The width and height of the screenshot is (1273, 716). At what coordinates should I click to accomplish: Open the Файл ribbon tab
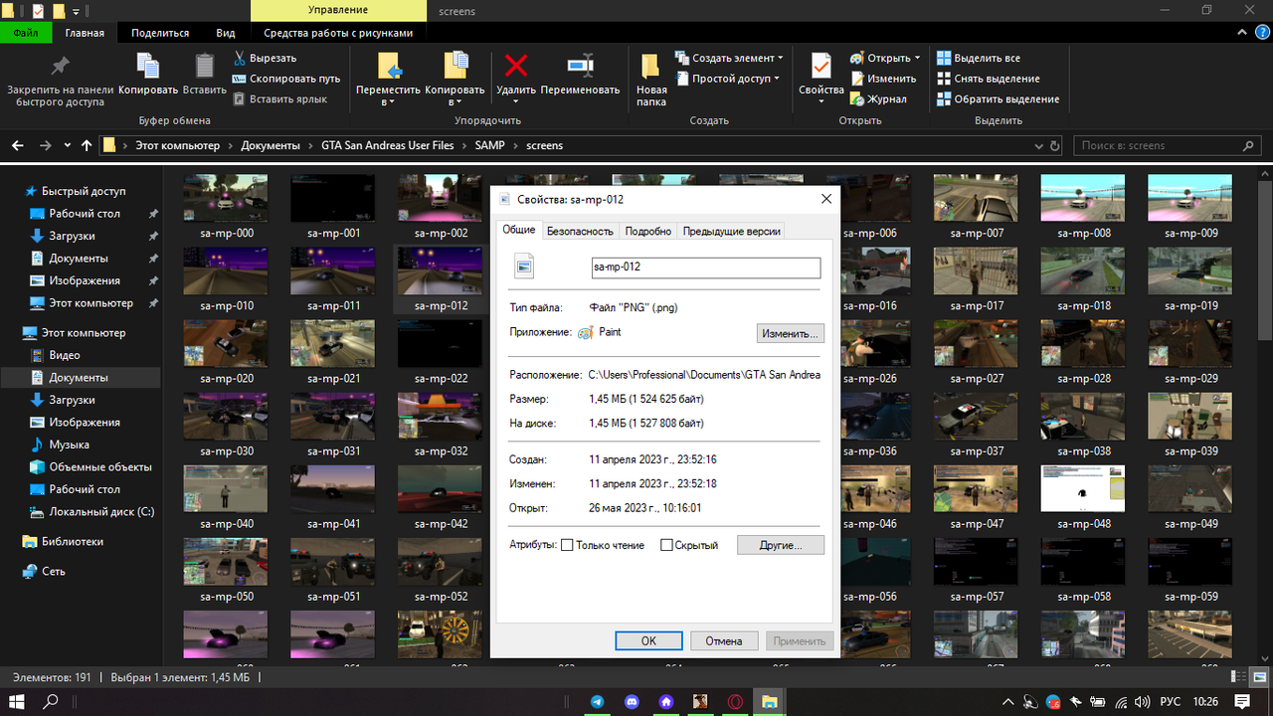point(26,33)
